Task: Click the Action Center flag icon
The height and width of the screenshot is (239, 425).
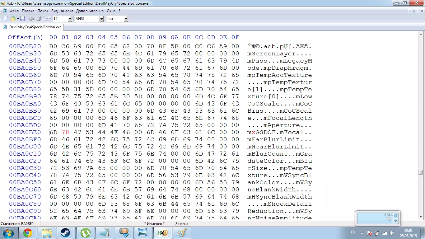Action: (370, 233)
